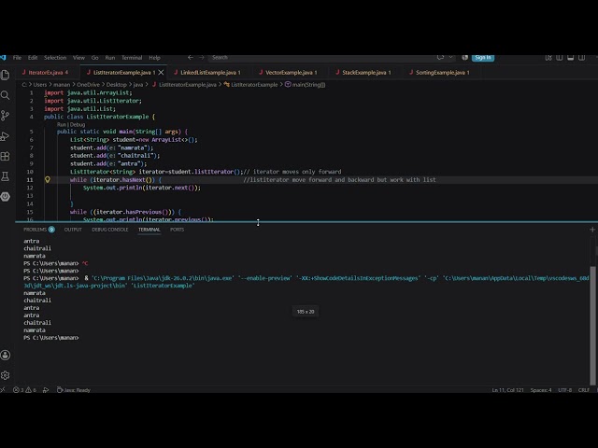This screenshot has height=448, width=598.
Task: Click the remote window icon in status bar
Action: click(3, 390)
